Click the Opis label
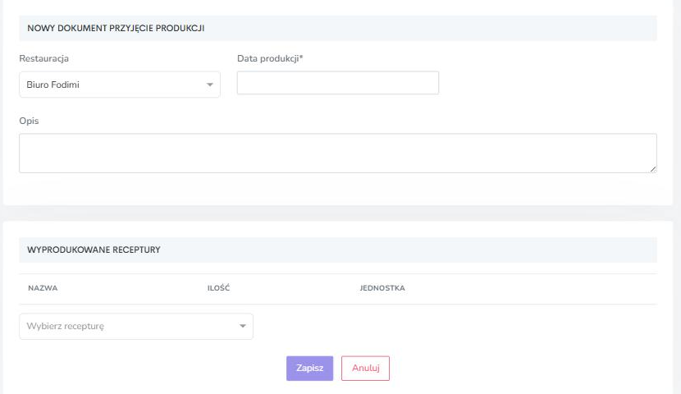Image resolution: width=681 pixels, height=394 pixels. click(x=29, y=121)
